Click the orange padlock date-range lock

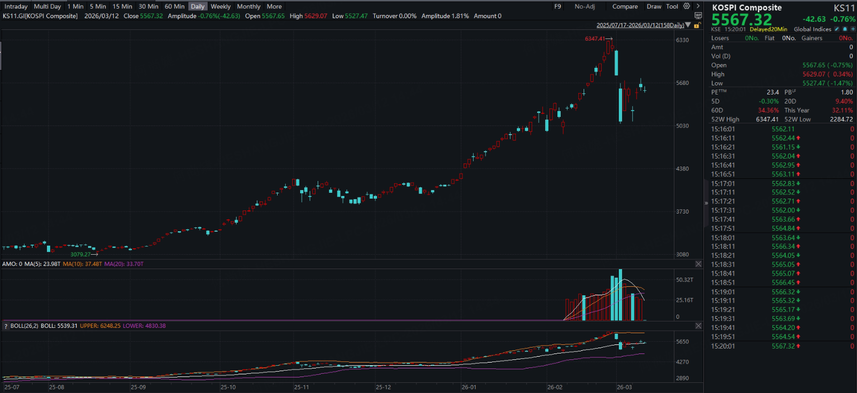point(697,26)
